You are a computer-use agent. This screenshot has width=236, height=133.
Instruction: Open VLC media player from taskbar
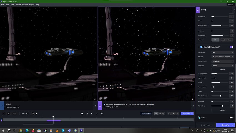(x=57, y=130)
